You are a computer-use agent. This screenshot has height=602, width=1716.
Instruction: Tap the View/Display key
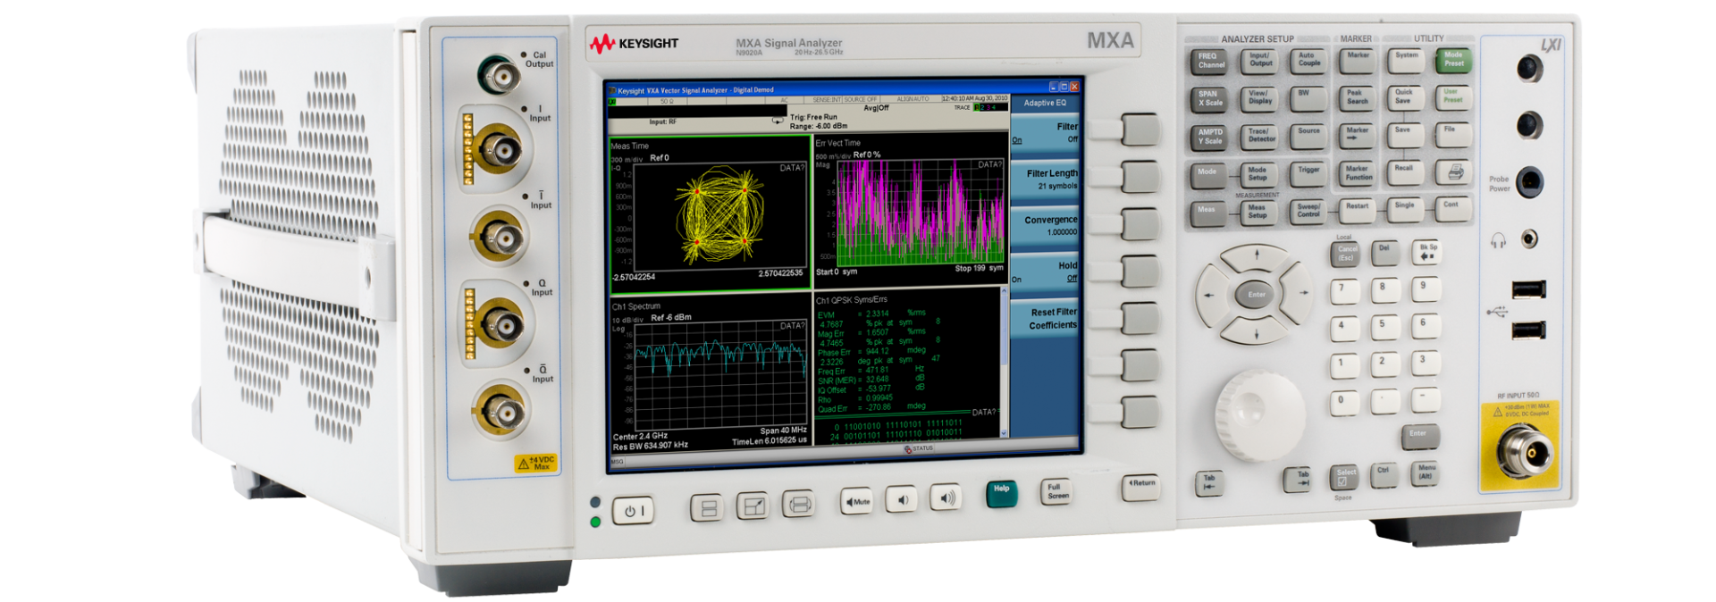pos(1258,98)
